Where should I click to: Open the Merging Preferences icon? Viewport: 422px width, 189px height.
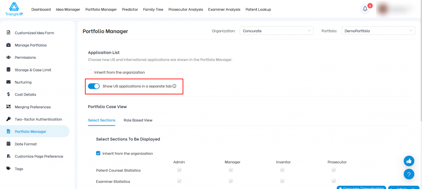point(9,107)
